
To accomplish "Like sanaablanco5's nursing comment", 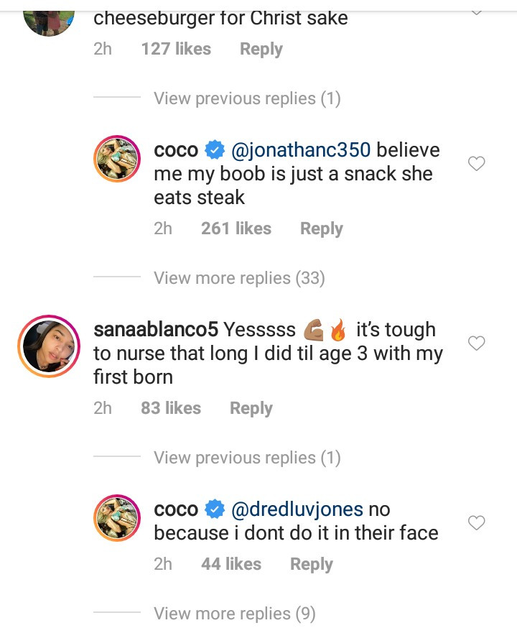I will pos(476,344).
